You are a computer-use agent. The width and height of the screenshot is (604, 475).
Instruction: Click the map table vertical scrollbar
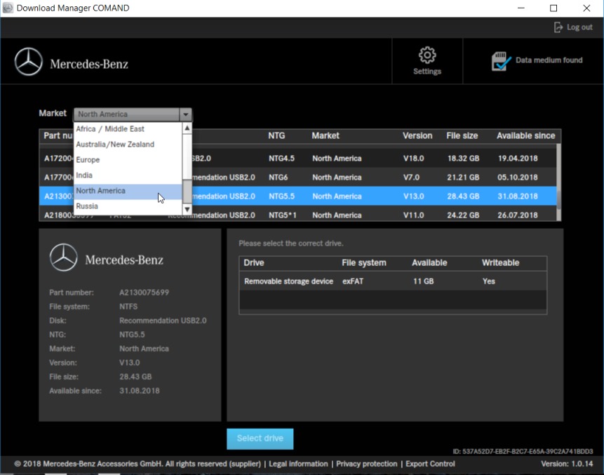[558, 182]
